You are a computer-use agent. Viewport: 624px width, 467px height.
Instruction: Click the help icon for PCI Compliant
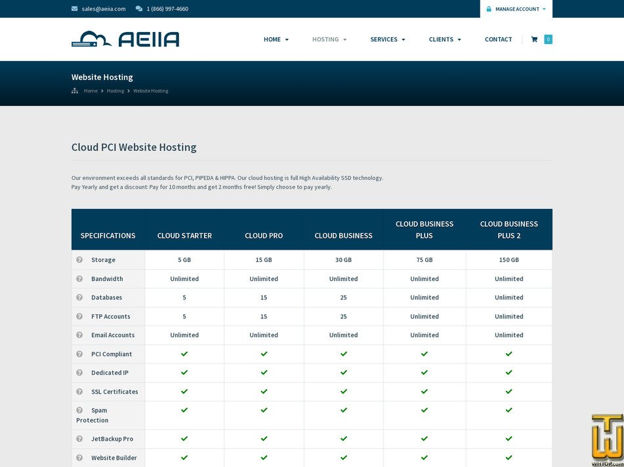pyautogui.click(x=79, y=354)
